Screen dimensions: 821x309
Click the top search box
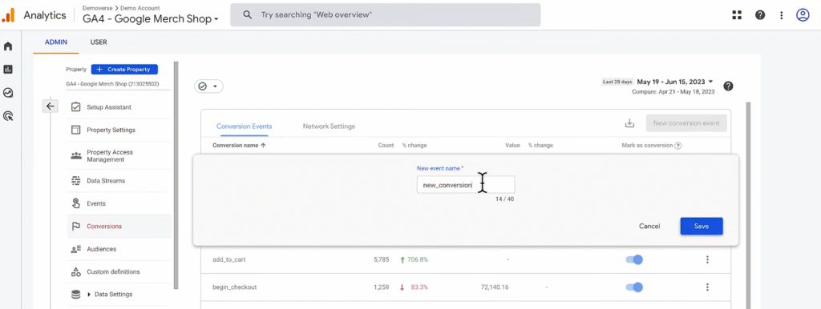point(386,14)
